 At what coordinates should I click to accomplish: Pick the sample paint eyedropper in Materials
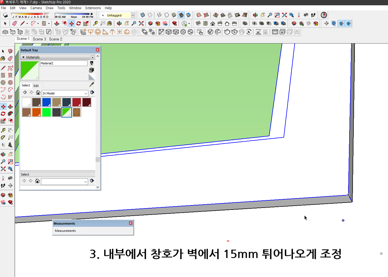coord(92,84)
